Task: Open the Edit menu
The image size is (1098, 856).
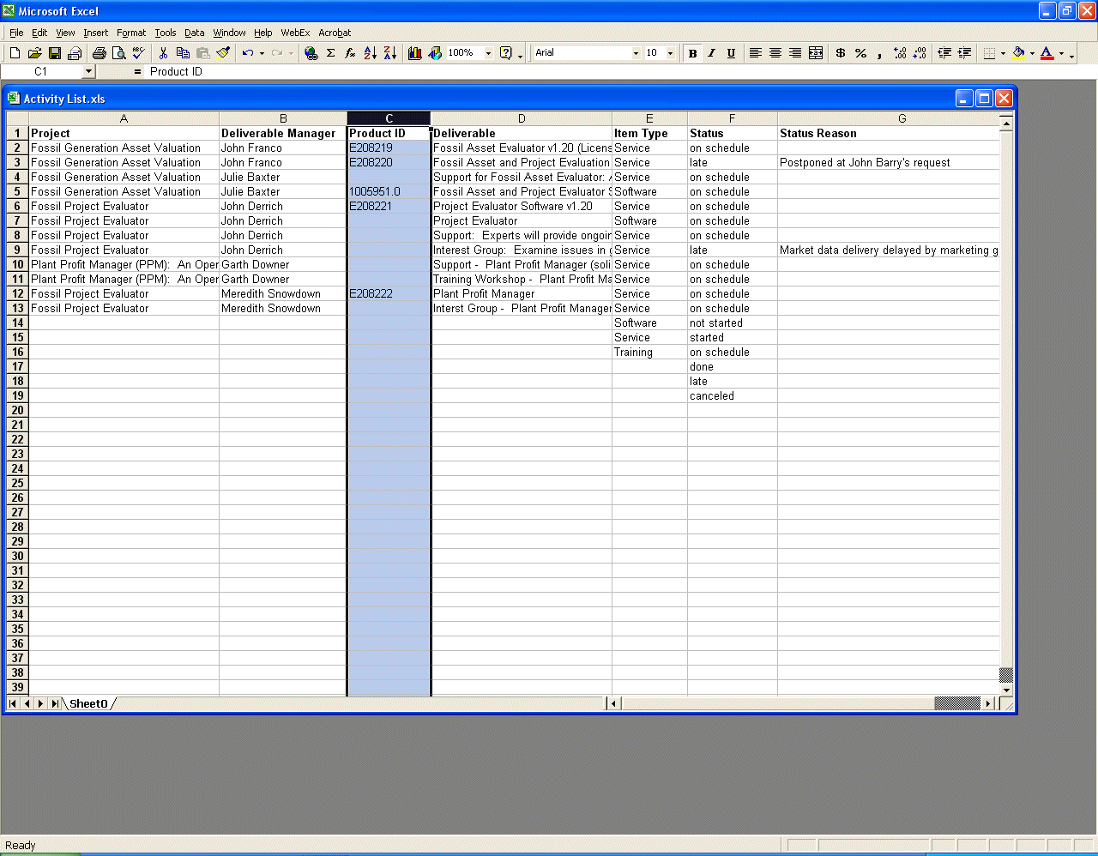Action: click(39, 33)
